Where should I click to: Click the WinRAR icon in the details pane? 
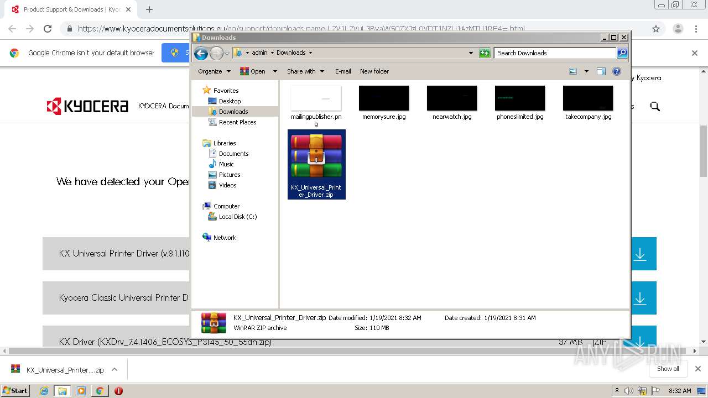click(214, 323)
